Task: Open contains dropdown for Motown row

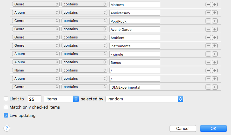Action: (84, 4)
